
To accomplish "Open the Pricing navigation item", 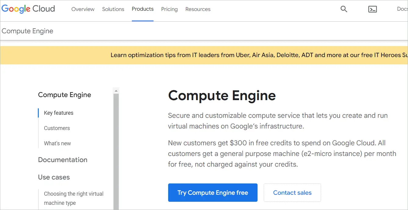I will pos(169,9).
